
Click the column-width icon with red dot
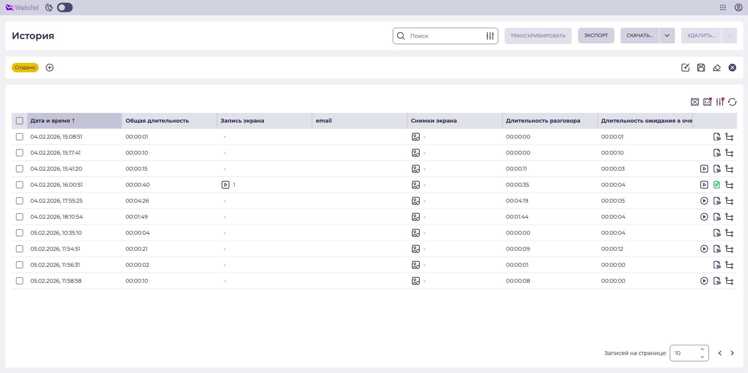pyautogui.click(x=707, y=102)
